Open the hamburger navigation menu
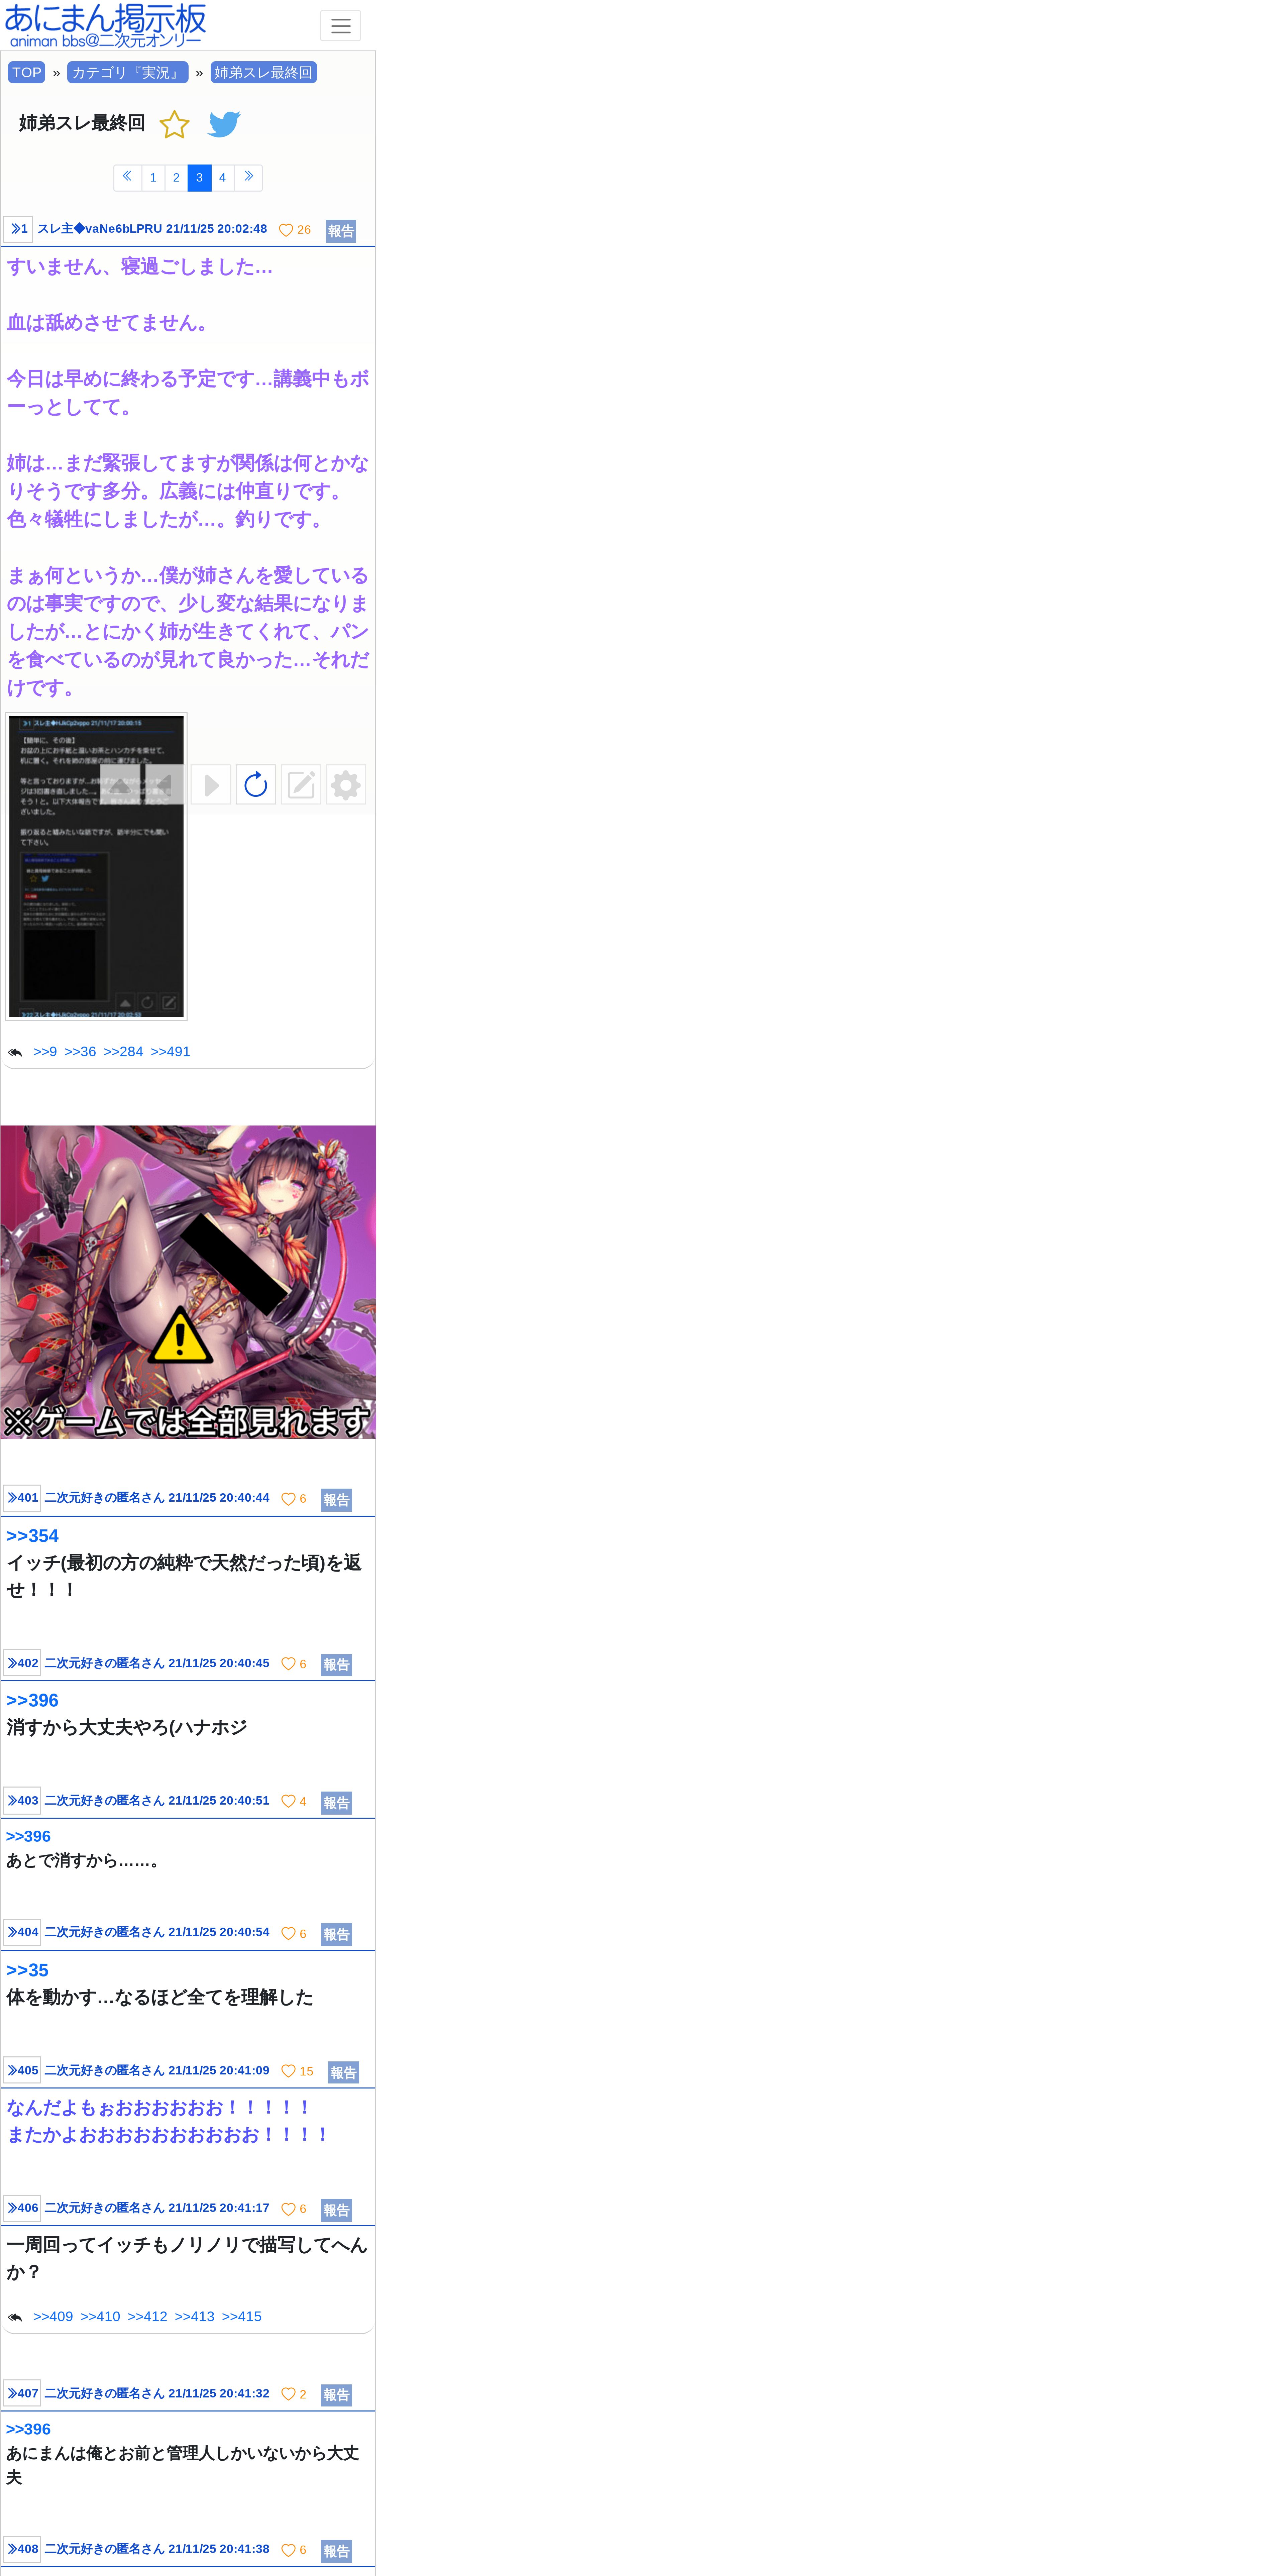This screenshot has height=2576, width=1288. click(x=340, y=26)
